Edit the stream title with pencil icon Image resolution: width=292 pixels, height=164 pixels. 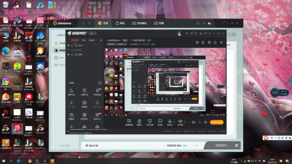[x=149, y=40]
